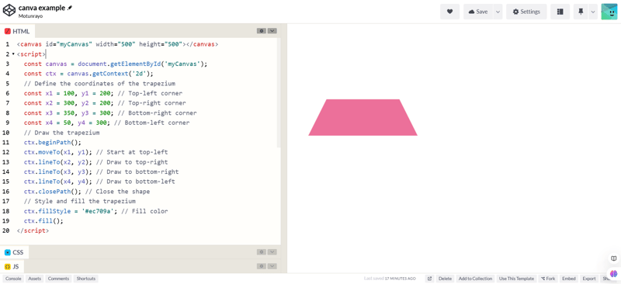Select the CSS editor tab
Viewport: 621px width, 284px height.
point(14,252)
